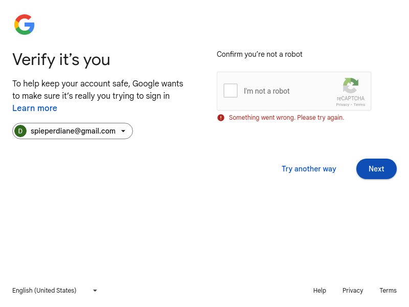Click the language dropdown arrow
This screenshot has width=409, height=307.
tap(95, 291)
